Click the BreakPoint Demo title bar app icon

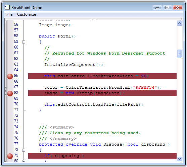[7, 7]
